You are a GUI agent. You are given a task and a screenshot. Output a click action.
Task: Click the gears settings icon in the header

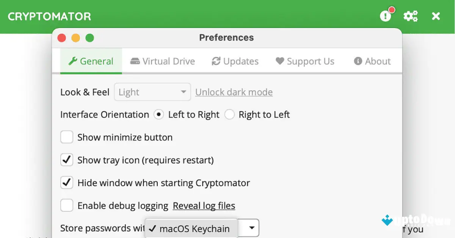point(410,16)
